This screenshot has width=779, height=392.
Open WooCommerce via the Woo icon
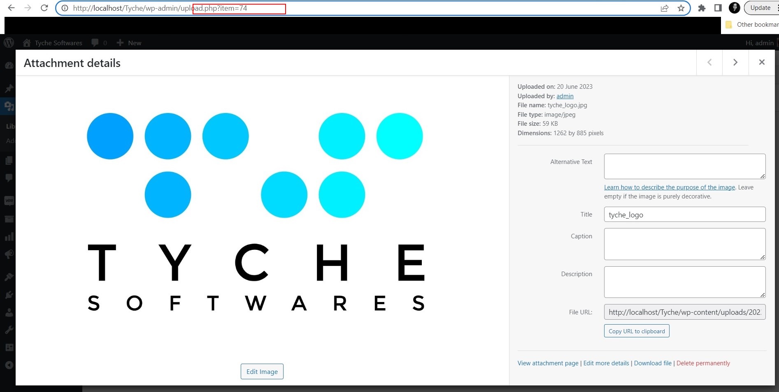9,201
